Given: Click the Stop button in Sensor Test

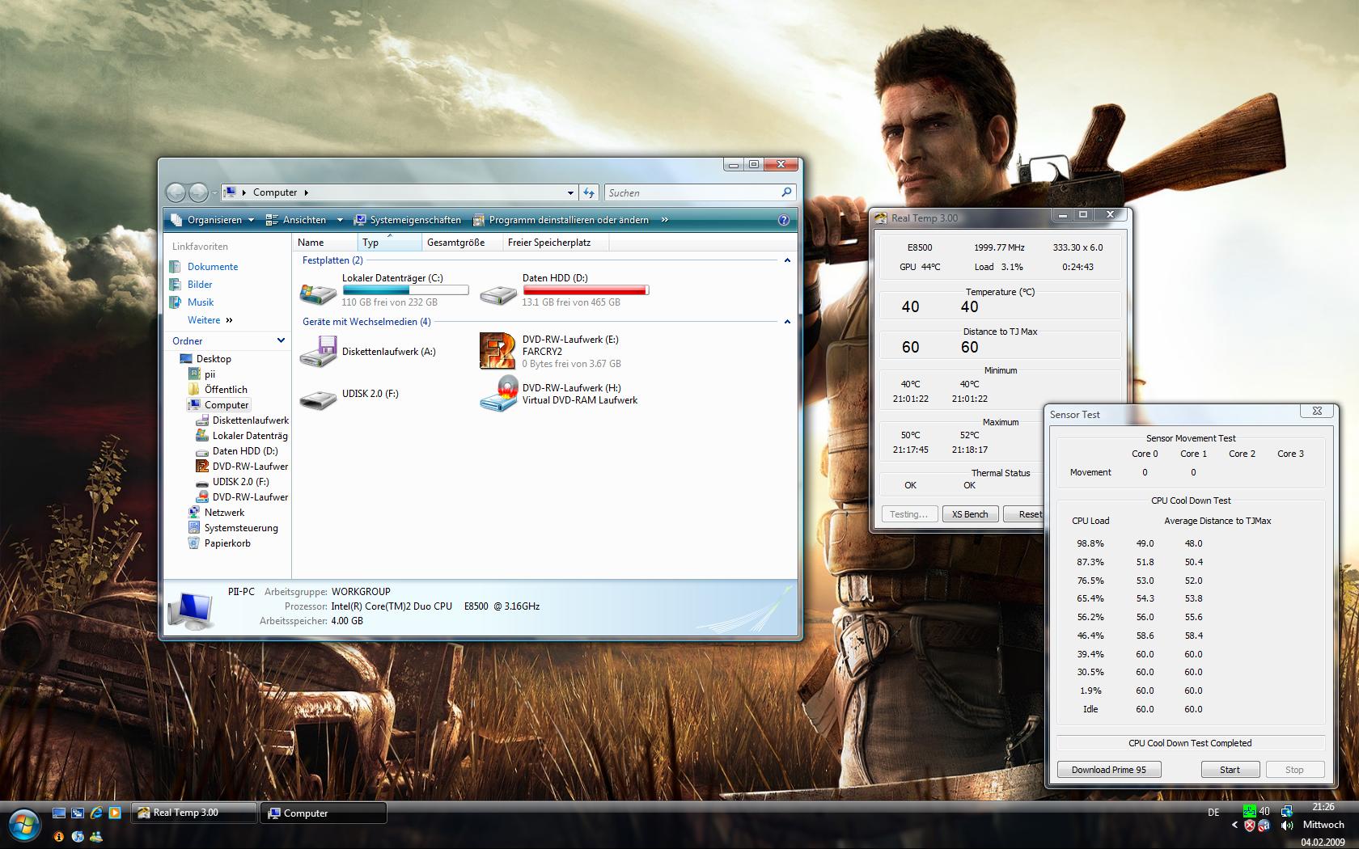Looking at the screenshot, I should pos(1294,770).
